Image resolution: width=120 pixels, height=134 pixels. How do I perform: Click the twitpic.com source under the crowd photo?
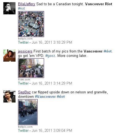[25, 39]
